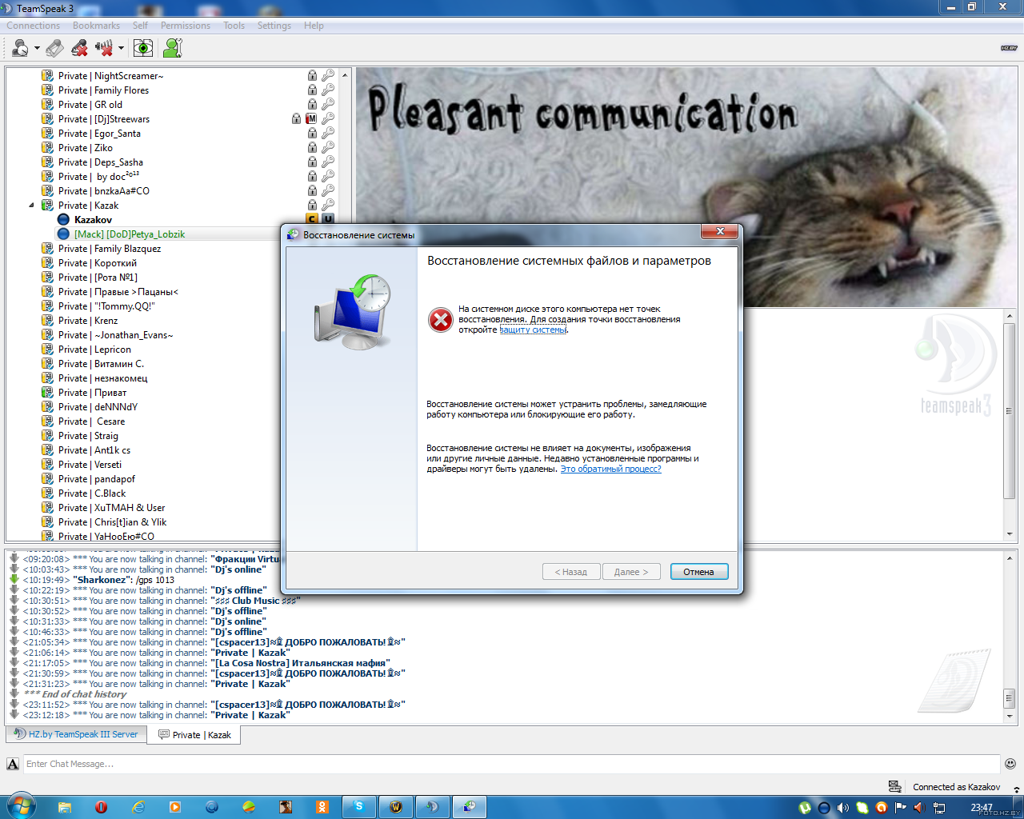Select channel Private | Chris[t]ian & Ylik
Viewport: 1024px width, 819px height.
click(x=113, y=522)
